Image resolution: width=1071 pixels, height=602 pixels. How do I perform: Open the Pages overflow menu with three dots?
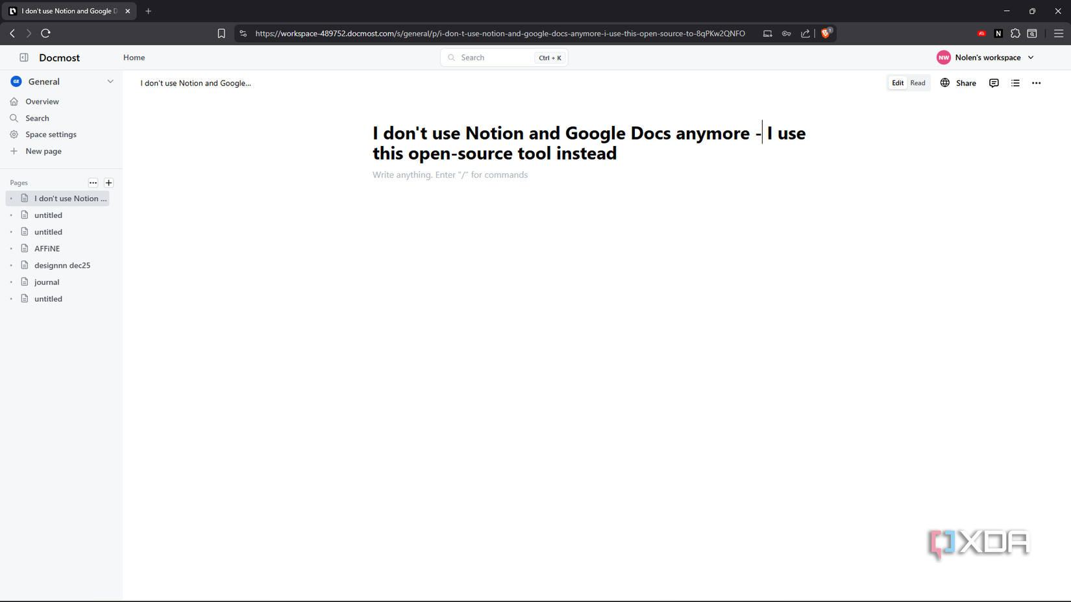pyautogui.click(x=93, y=182)
